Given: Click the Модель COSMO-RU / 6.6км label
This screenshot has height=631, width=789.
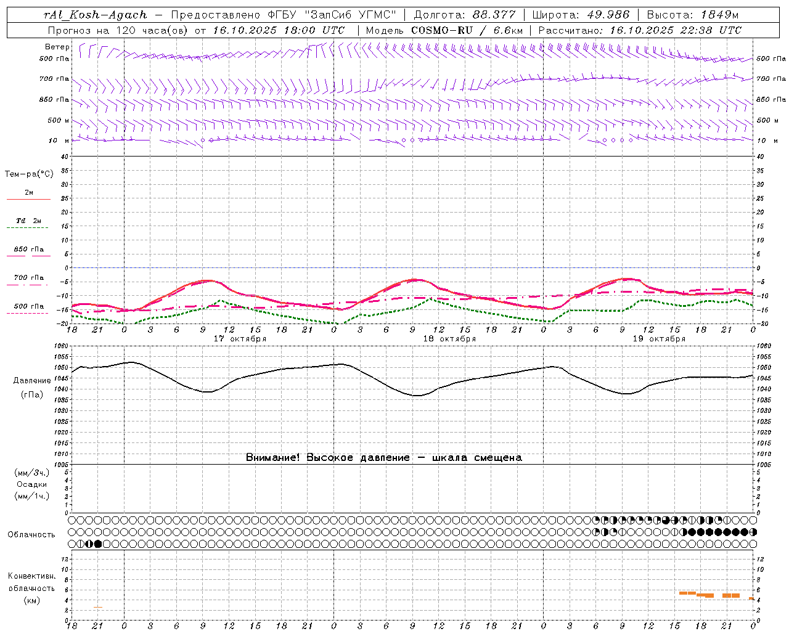Looking at the screenshot, I should click(x=444, y=30).
